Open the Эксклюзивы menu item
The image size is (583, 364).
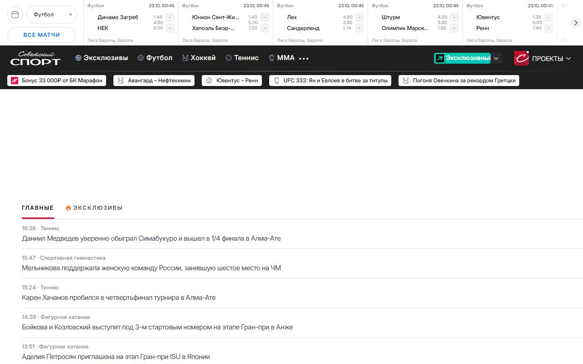[102, 58]
